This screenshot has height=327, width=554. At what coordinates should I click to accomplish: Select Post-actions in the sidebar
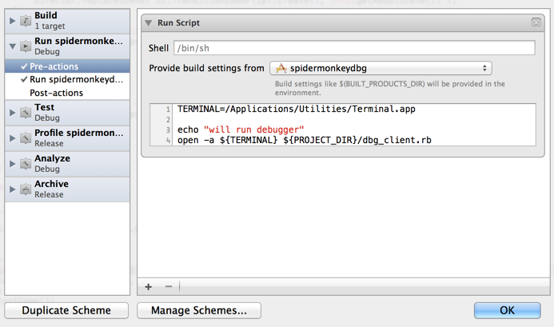(x=56, y=93)
